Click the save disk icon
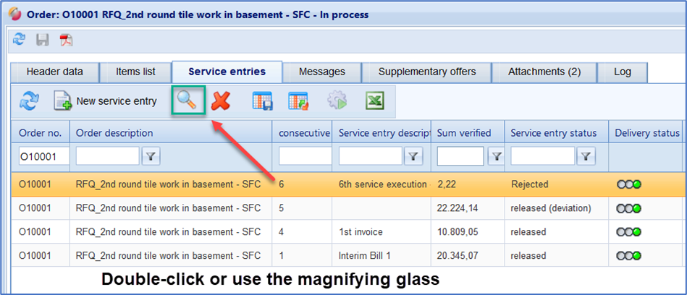This screenshot has width=687, height=295. pos(43,40)
